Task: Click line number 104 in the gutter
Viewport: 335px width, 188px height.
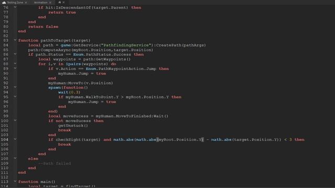Action: (x=5, y=139)
